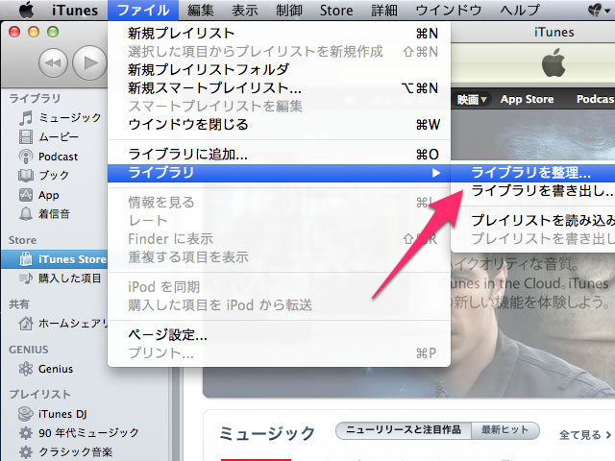This screenshot has width=615, height=461.
Task: Open the 制御 menu
Action: pos(289,11)
